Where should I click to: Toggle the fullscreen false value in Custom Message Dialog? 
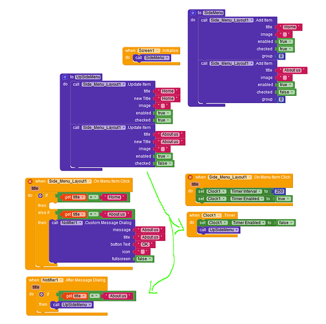point(144,259)
